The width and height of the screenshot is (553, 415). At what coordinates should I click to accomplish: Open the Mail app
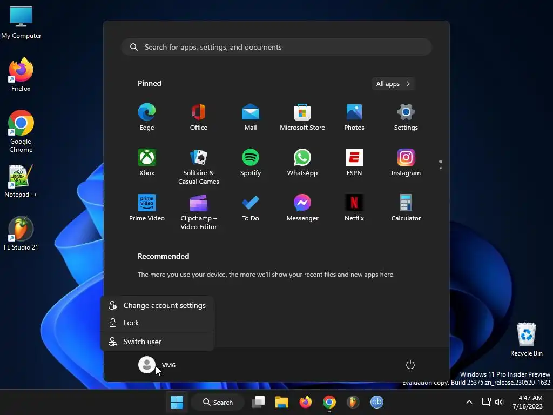pyautogui.click(x=251, y=117)
